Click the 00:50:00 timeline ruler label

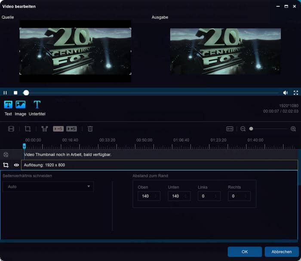point(144,140)
